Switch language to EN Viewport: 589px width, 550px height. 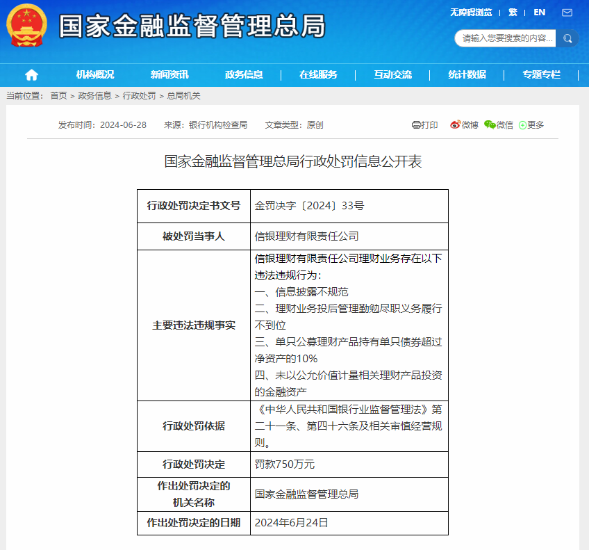pos(540,13)
